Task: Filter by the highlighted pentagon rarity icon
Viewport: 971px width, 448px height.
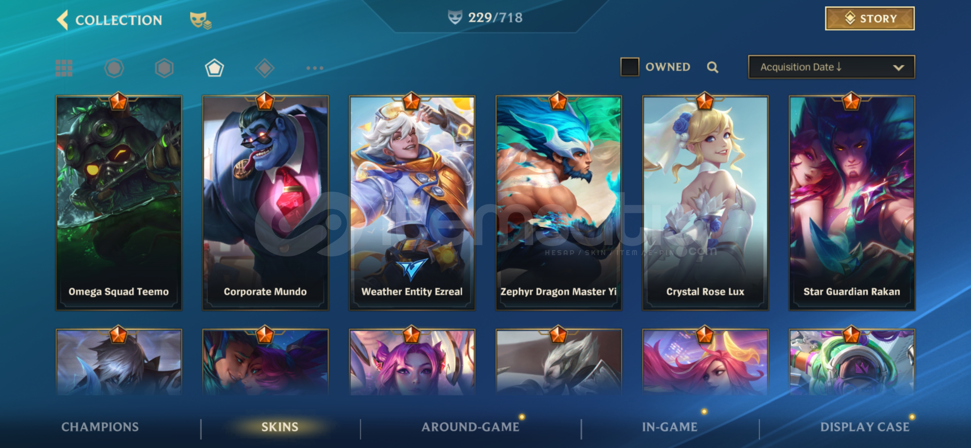Action: 215,68
